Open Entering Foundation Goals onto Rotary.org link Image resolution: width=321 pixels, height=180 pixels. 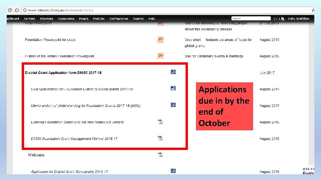tap(77, 122)
